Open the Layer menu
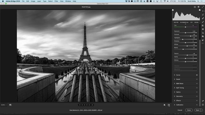Screen dimensions: 205x115 (39, 1)
